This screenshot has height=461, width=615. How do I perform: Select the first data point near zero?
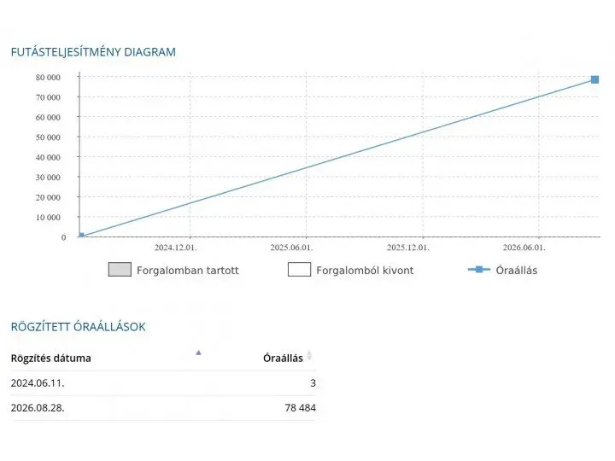click(x=81, y=236)
